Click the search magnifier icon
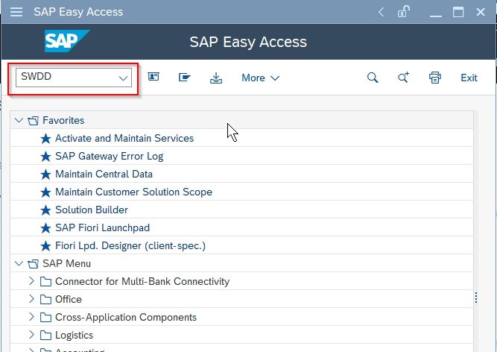The height and width of the screenshot is (352, 497). [373, 78]
